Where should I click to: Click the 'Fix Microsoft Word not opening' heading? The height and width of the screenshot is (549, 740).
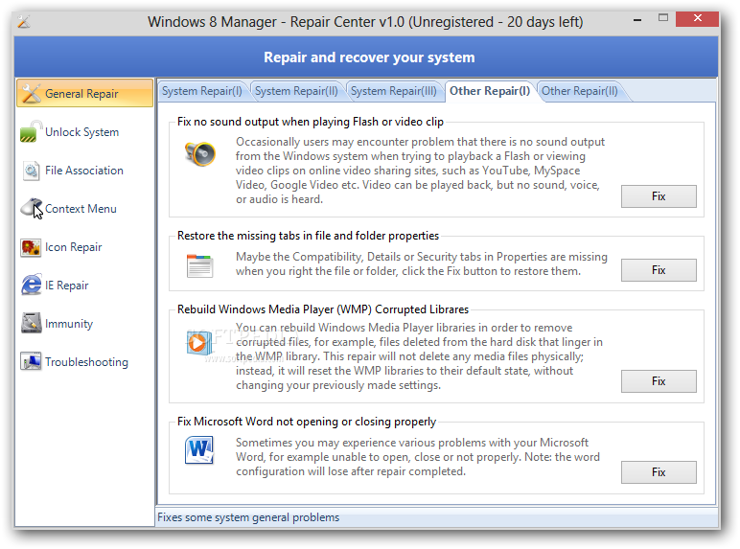(307, 422)
